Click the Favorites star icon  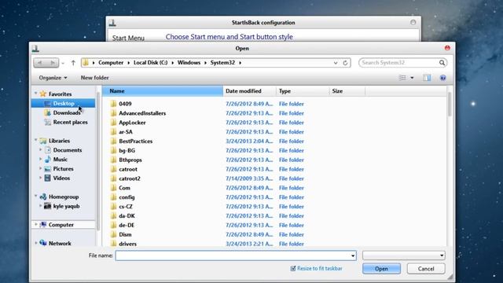(43, 94)
